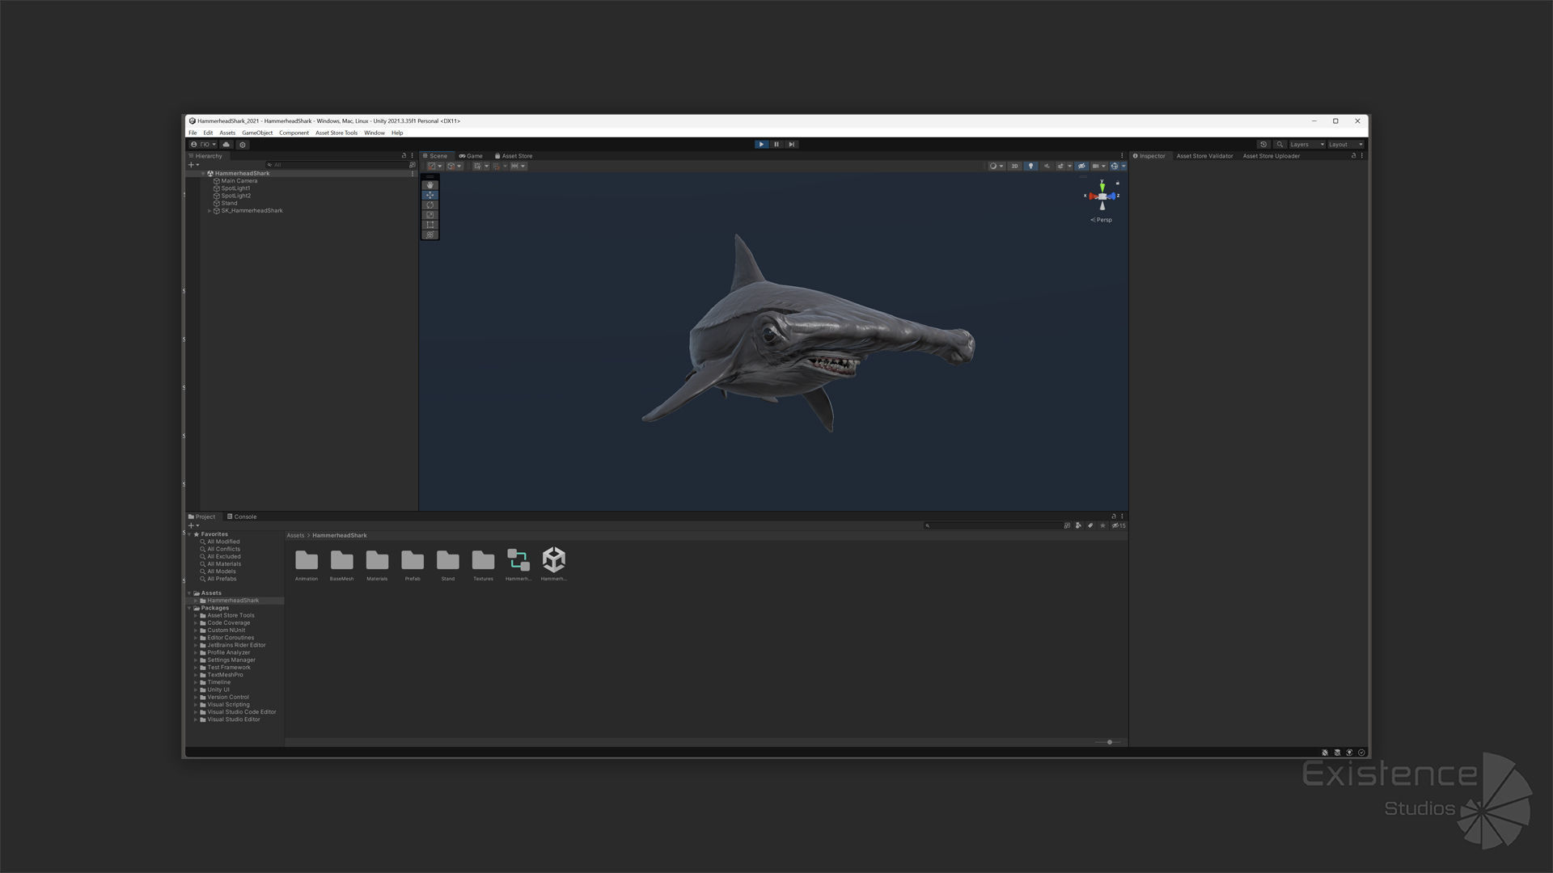1553x873 pixels.
Task: Select Main Camera in the Hierarchy
Action: click(x=239, y=181)
